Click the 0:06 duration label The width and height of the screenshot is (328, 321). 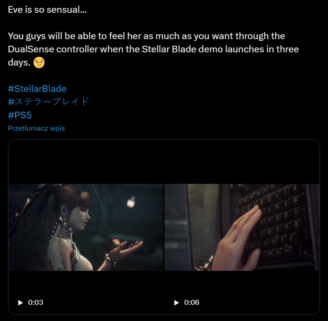(x=192, y=303)
